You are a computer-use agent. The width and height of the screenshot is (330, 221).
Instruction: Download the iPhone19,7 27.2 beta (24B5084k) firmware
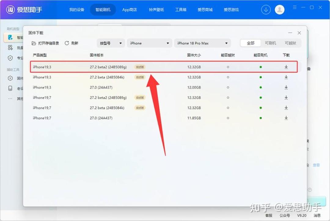pos(286,108)
